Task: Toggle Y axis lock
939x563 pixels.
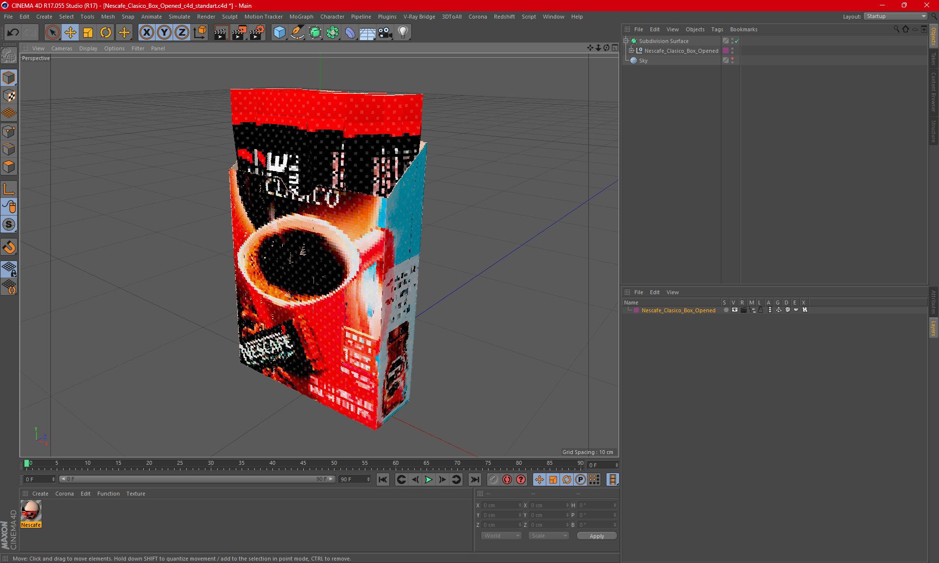Action: (164, 32)
